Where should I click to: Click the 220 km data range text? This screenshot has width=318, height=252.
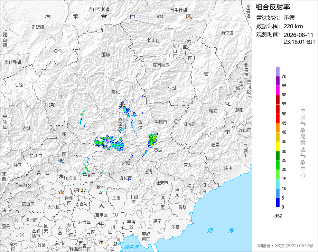(x=293, y=26)
